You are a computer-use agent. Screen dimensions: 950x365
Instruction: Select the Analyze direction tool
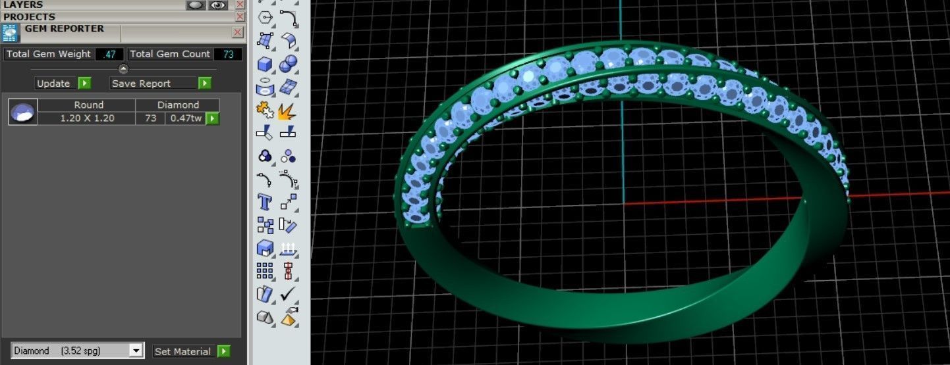[265, 293]
